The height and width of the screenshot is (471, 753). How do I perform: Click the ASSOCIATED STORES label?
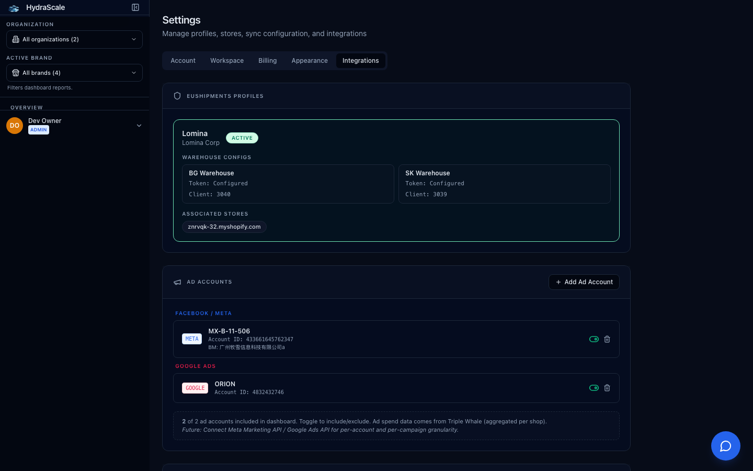pos(215,214)
